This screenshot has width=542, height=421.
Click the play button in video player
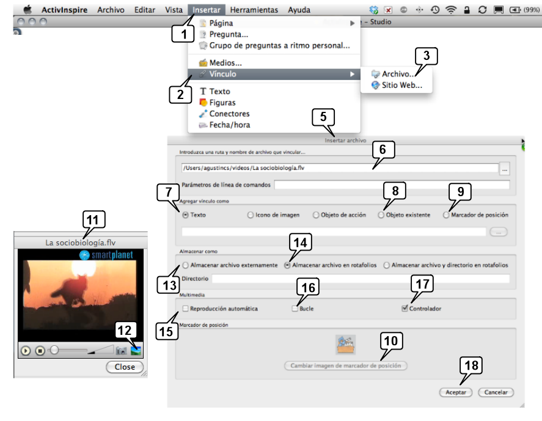coord(26,351)
